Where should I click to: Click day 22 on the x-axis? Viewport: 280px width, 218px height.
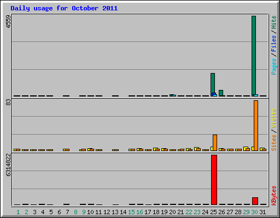(x=189, y=212)
